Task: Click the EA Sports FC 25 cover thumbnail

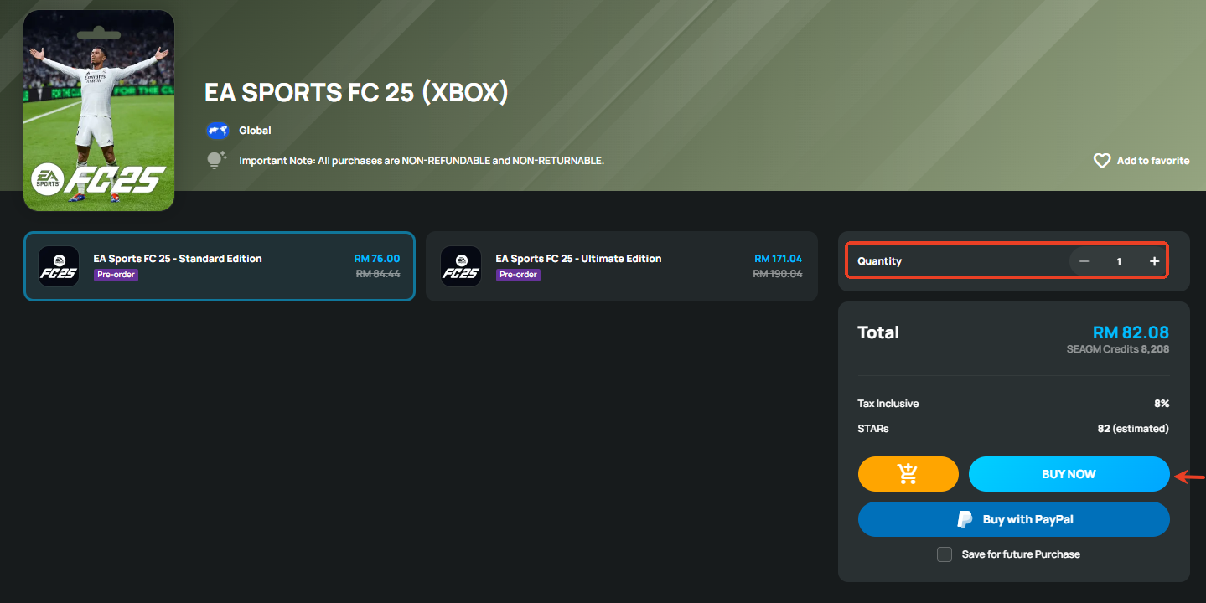Action: [99, 111]
